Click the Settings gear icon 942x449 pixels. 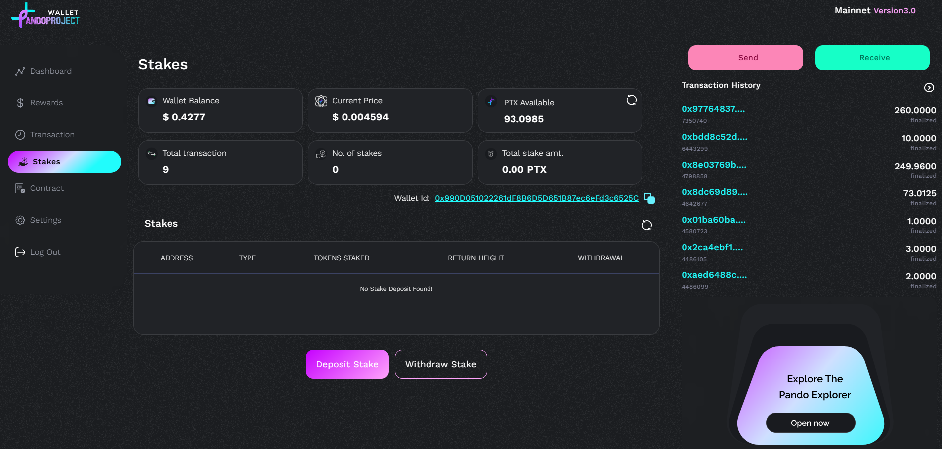coord(20,220)
